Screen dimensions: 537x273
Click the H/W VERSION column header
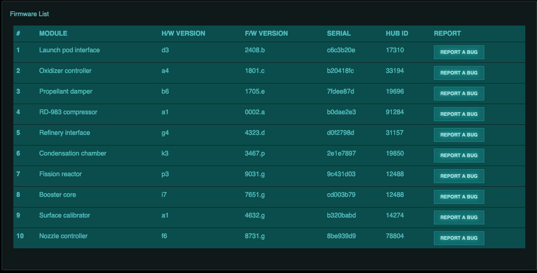tap(183, 34)
